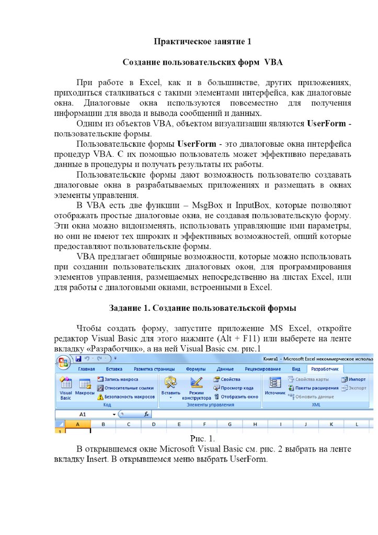This screenshot has height=535, width=378.
Task: Click the Select All corner button
Action: click(x=60, y=424)
